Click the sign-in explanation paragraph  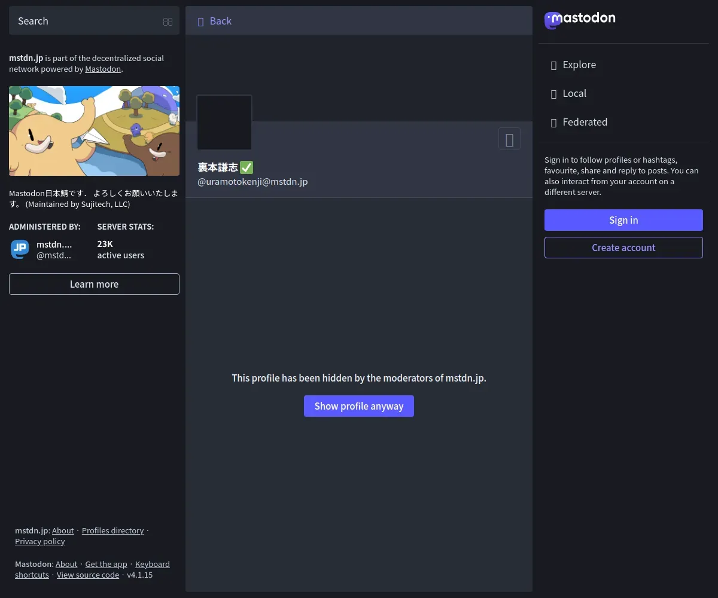(x=622, y=176)
